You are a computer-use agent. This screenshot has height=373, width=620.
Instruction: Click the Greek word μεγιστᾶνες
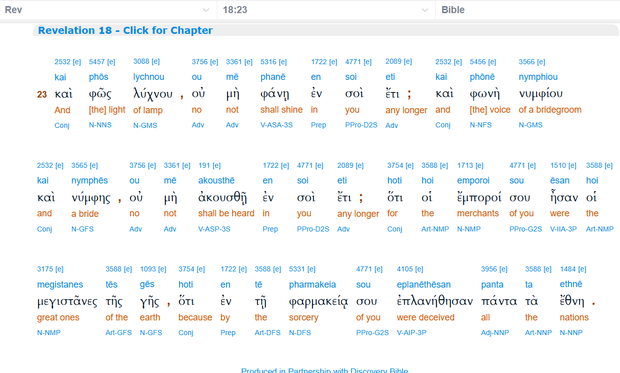click(67, 302)
